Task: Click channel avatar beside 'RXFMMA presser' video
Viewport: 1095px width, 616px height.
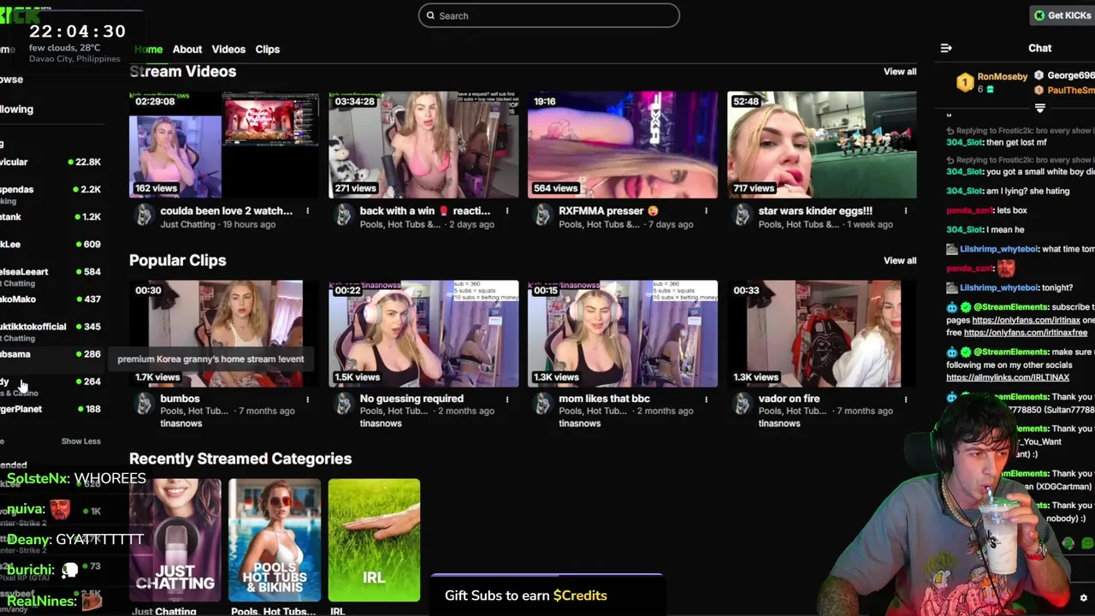Action: pos(542,215)
